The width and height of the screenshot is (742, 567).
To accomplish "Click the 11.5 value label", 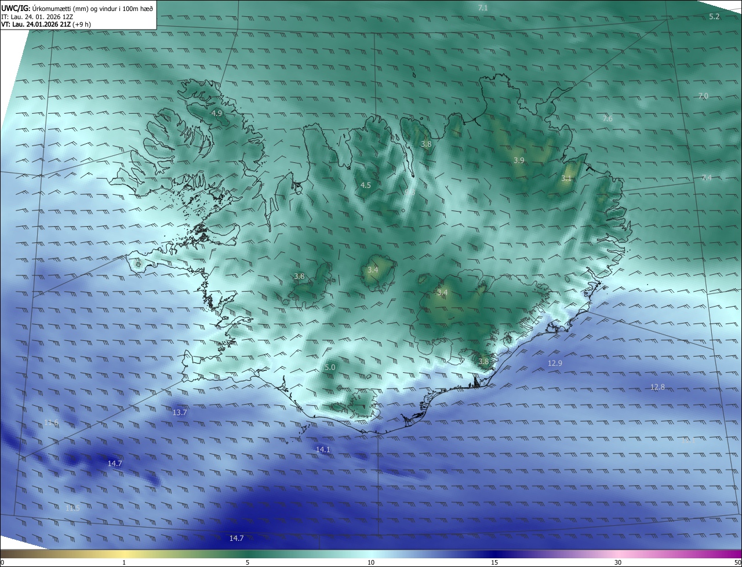I will [x=72, y=508].
